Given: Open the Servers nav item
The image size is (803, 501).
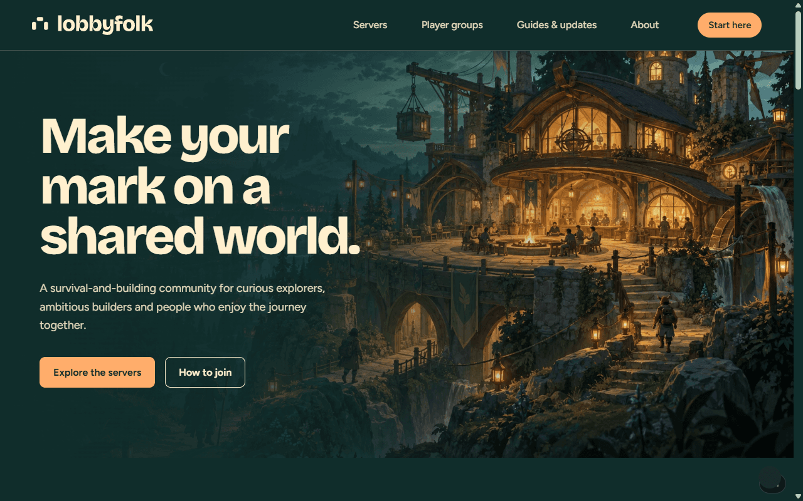Looking at the screenshot, I should pos(370,25).
